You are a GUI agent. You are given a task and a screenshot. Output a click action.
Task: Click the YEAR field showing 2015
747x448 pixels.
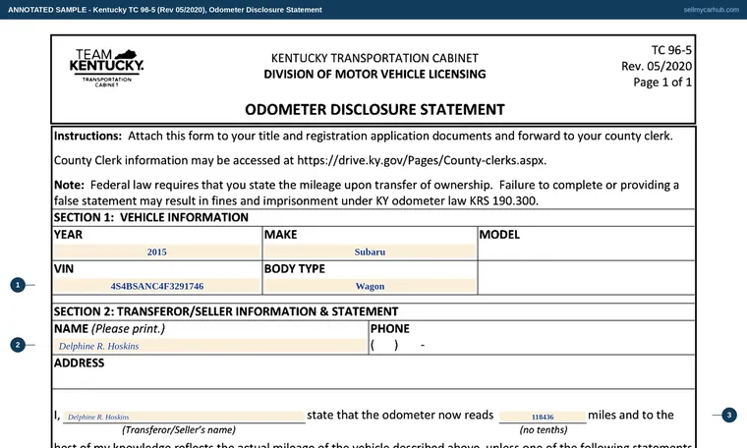pyautogui.click(x=156, y=252)
